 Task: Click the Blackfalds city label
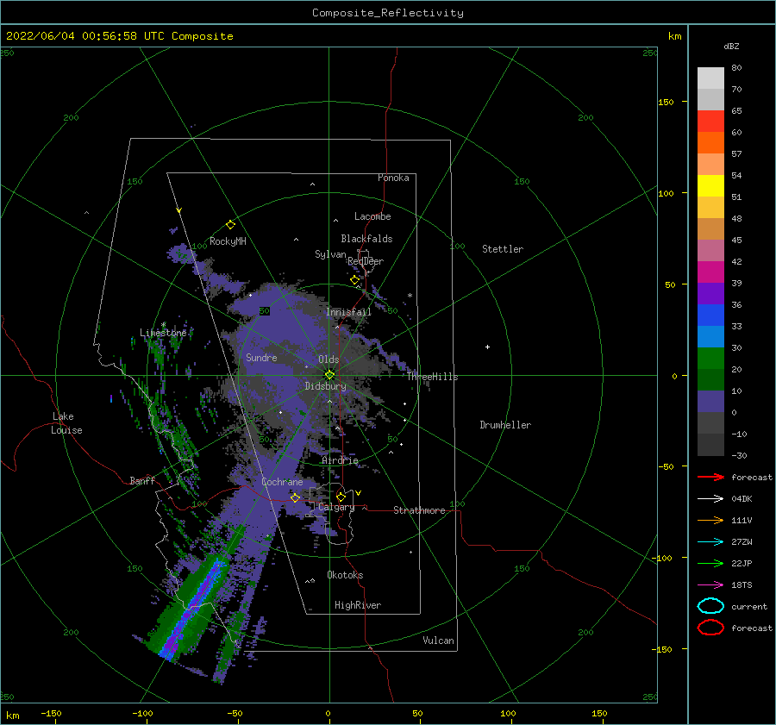click(366, 239)
